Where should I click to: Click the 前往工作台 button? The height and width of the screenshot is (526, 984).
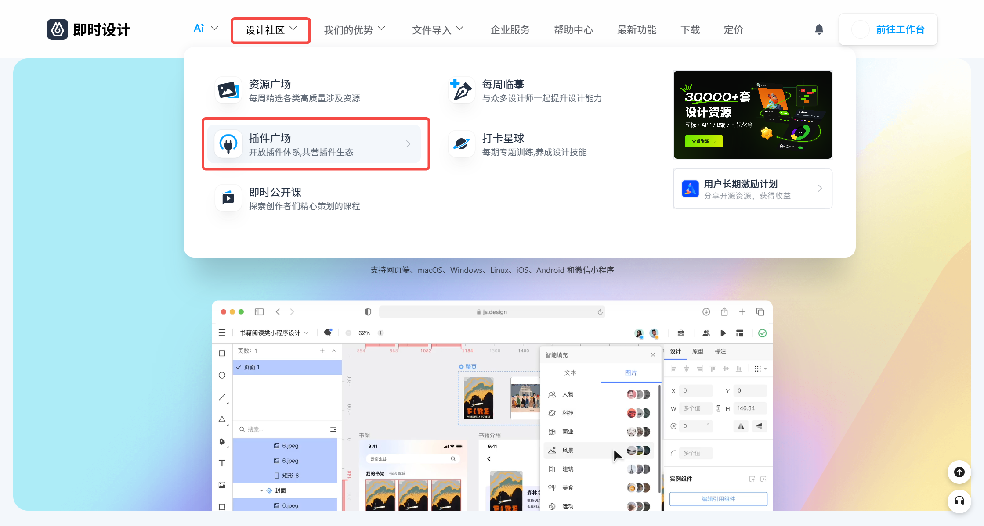pyautogui.click(x=888, y=29)
